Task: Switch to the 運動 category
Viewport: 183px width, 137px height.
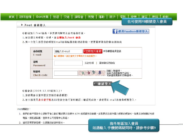Action: (x=102, y=17)
